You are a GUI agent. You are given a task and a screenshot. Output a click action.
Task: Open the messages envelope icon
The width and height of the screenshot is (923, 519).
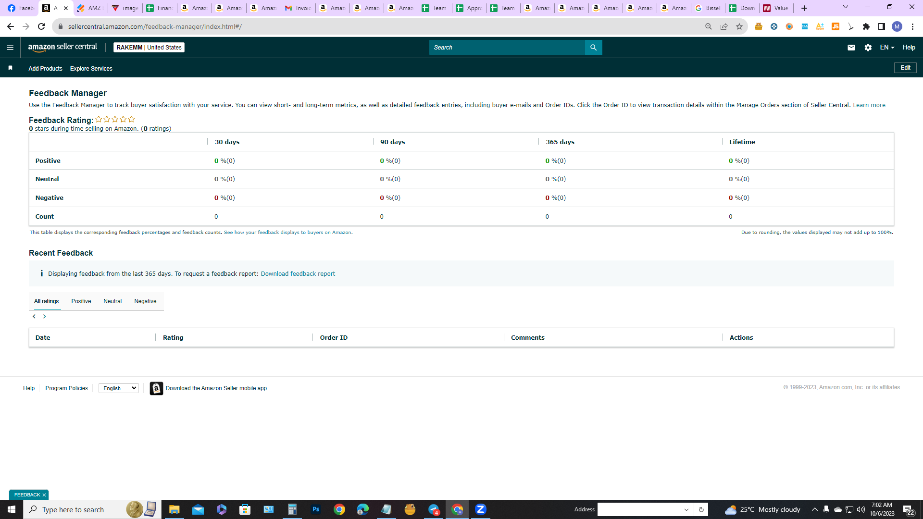tap(851, 47)
